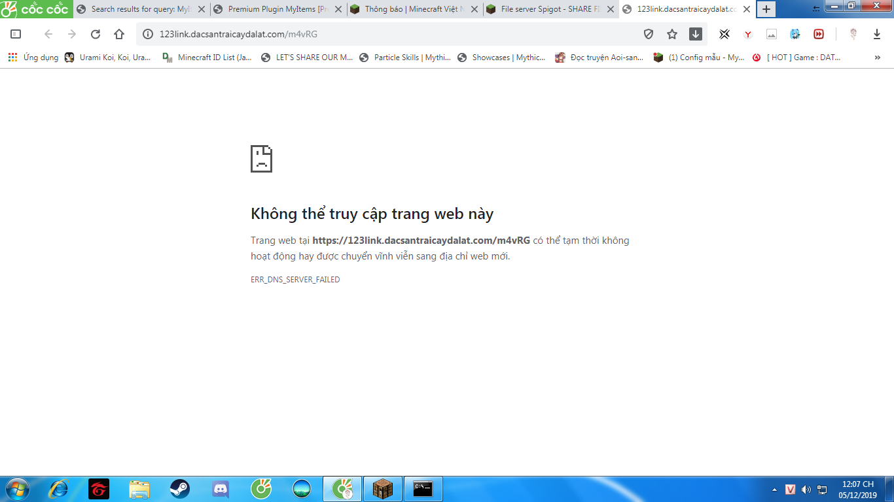Open Discord from the taskbar
The width and height of the screenshot is (894, 502).
(221, 489)
